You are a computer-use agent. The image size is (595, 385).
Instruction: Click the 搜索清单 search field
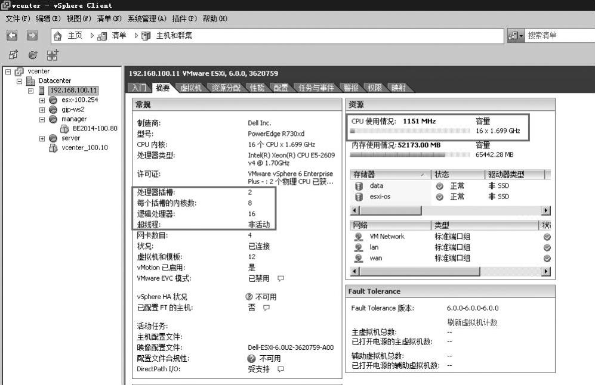[x=558, y=36]
